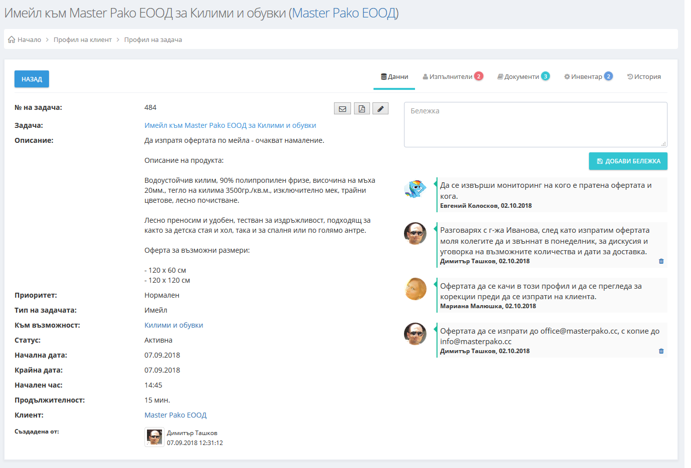Viewport: 691px width, 468px height.
Task: Open the Master Pako ЕООД link in Клиент row
Action: [x=175, y=415]
